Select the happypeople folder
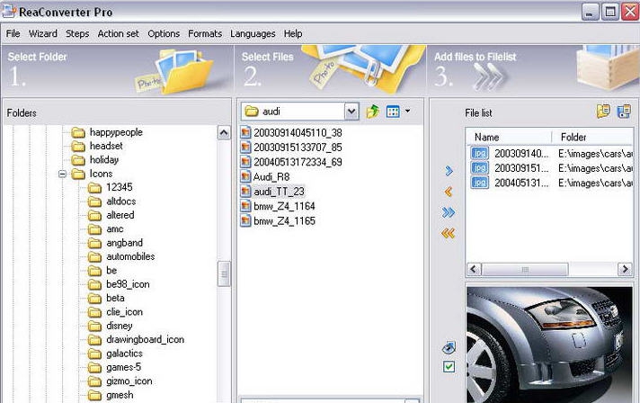The image size is (640, 403). pos(116,132)
